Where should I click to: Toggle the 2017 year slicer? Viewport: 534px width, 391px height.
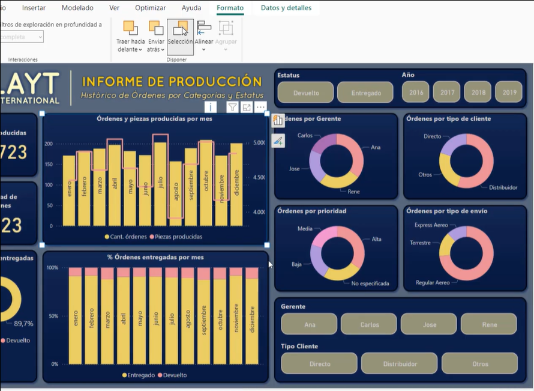click(x=447, y=92)
